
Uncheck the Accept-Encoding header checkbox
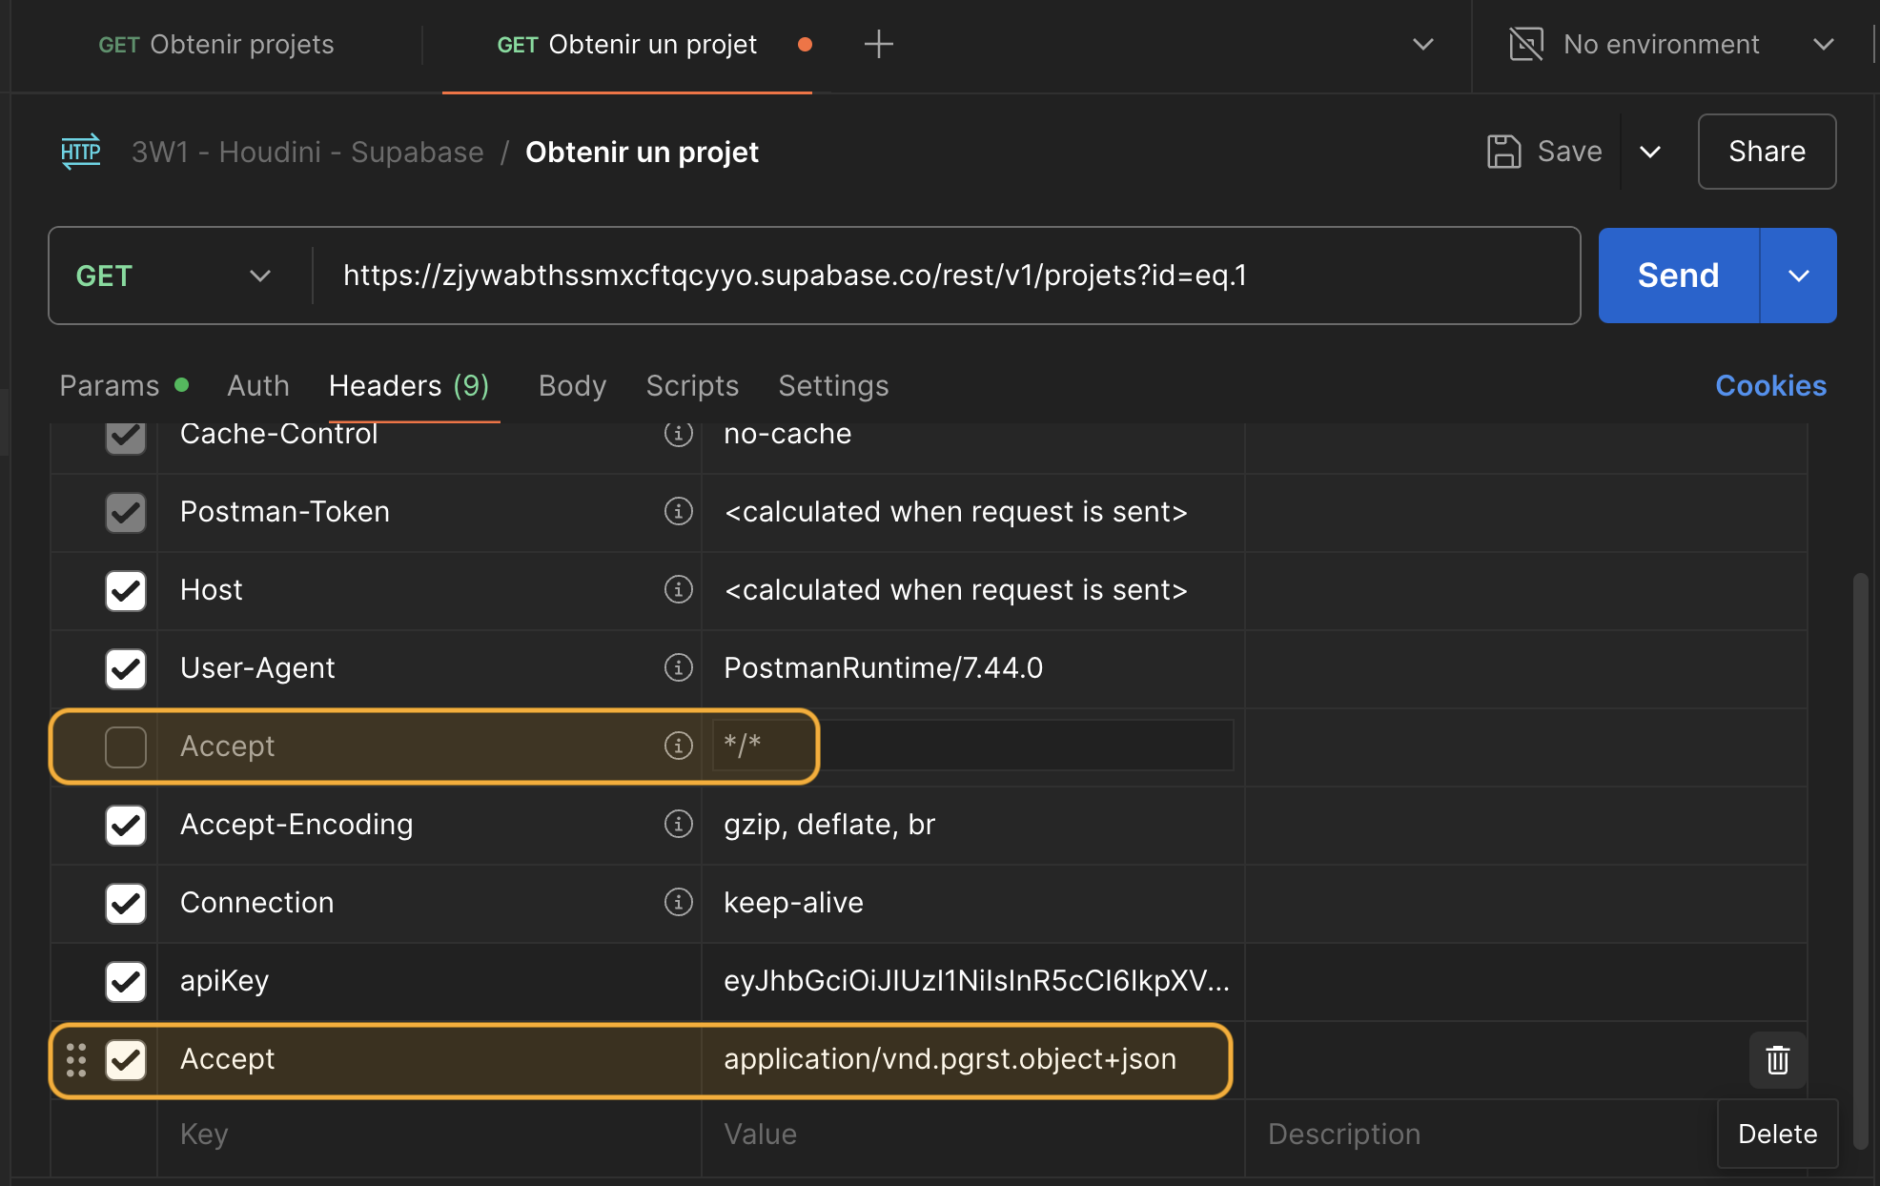pos(125,825)
